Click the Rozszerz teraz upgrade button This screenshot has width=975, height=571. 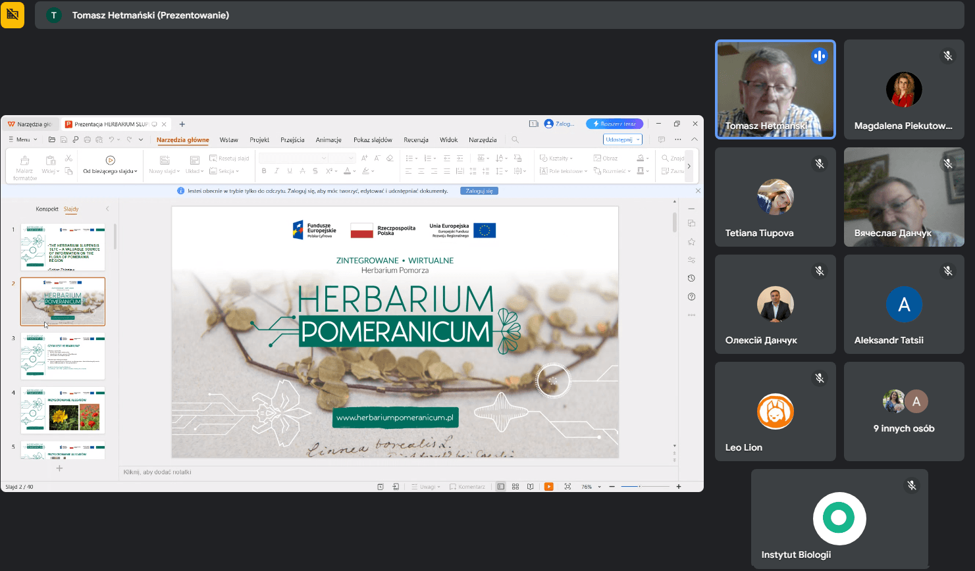click(x=614, y=124)
